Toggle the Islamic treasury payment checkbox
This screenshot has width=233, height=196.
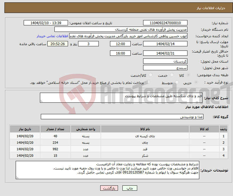pyautogui.click(x=148, y=82)
